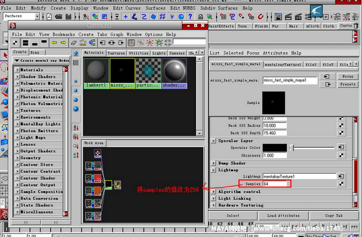Click the lock selection icon in status line
This screenshot has width=362, height=237.
[200, 16]
